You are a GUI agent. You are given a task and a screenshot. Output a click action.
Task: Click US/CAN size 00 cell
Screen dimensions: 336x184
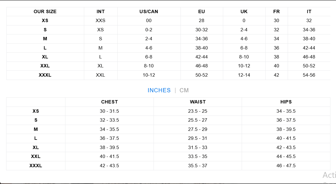tap(149, 20)
